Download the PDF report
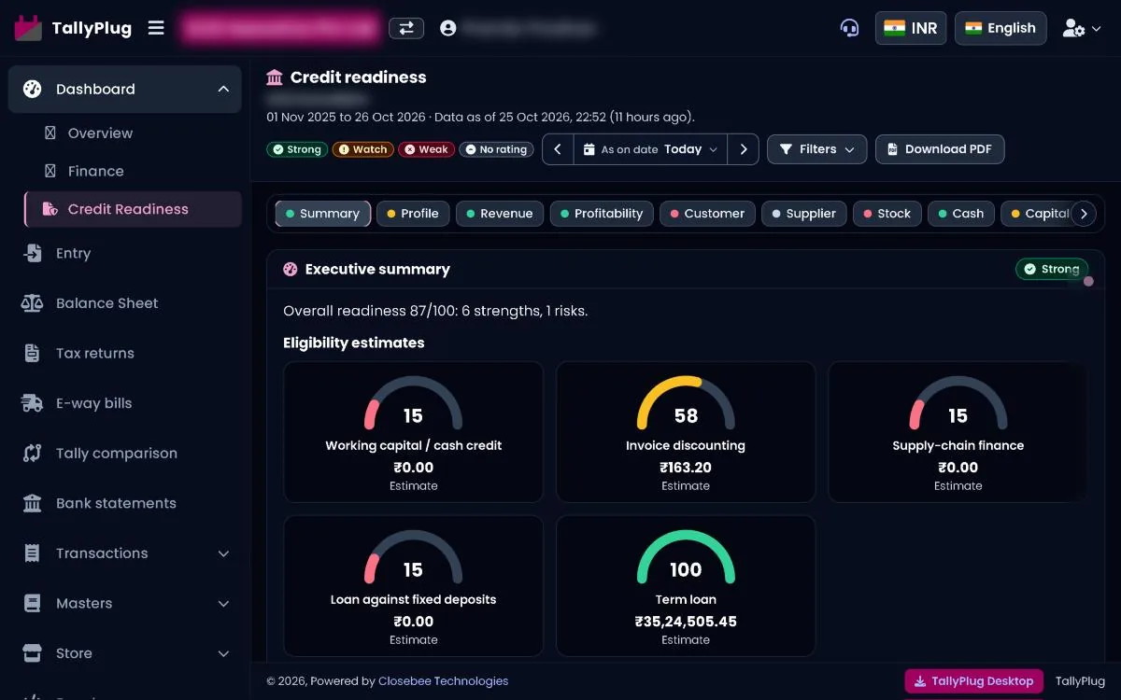1121x700 pixels. pyautogui.click(x=940, y=149)
